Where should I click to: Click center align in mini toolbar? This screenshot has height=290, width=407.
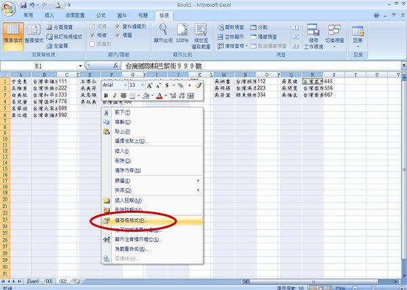(x=123, y=96)
